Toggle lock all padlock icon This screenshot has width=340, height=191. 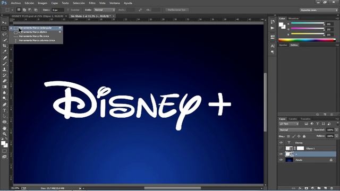point(304,136)
